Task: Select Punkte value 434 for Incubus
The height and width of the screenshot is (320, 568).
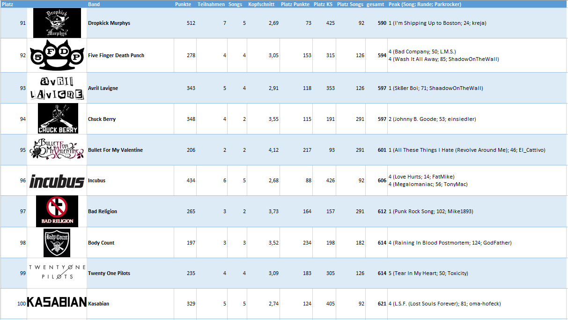Action: pos(191,180)
